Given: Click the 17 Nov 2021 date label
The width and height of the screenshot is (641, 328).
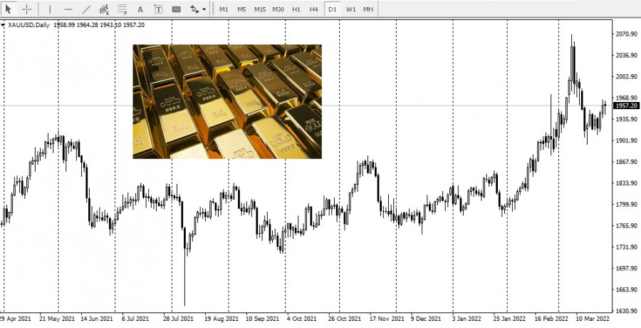Looking at the screenshot, I should pyautogui.click(x=387, y=319).
